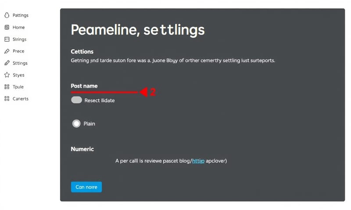Follow the httjp hyperlink
The height and width of the screenshot is (210, 351).
pyautogui.click(x=198, y=161)
